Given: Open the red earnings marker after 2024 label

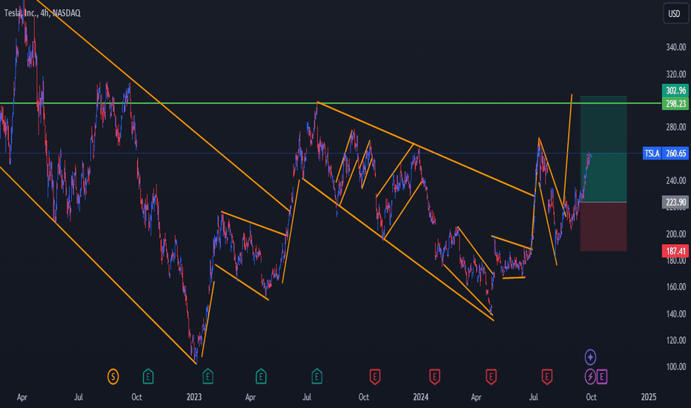Looking at the screenshot, I should (x=434, y=377).
